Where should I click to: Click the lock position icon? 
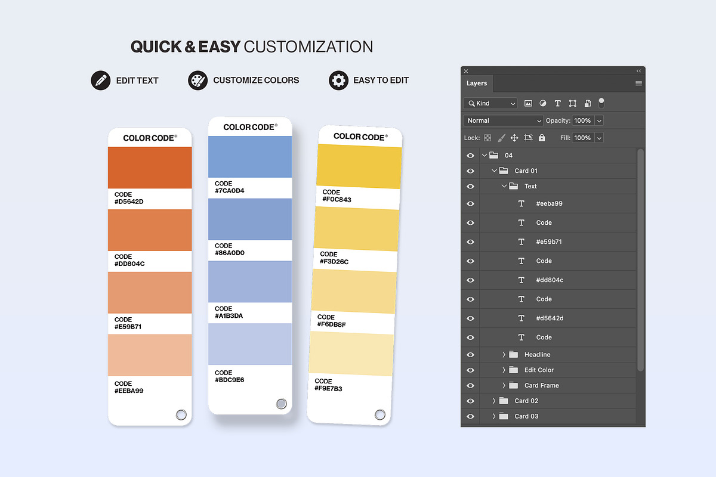514,138
